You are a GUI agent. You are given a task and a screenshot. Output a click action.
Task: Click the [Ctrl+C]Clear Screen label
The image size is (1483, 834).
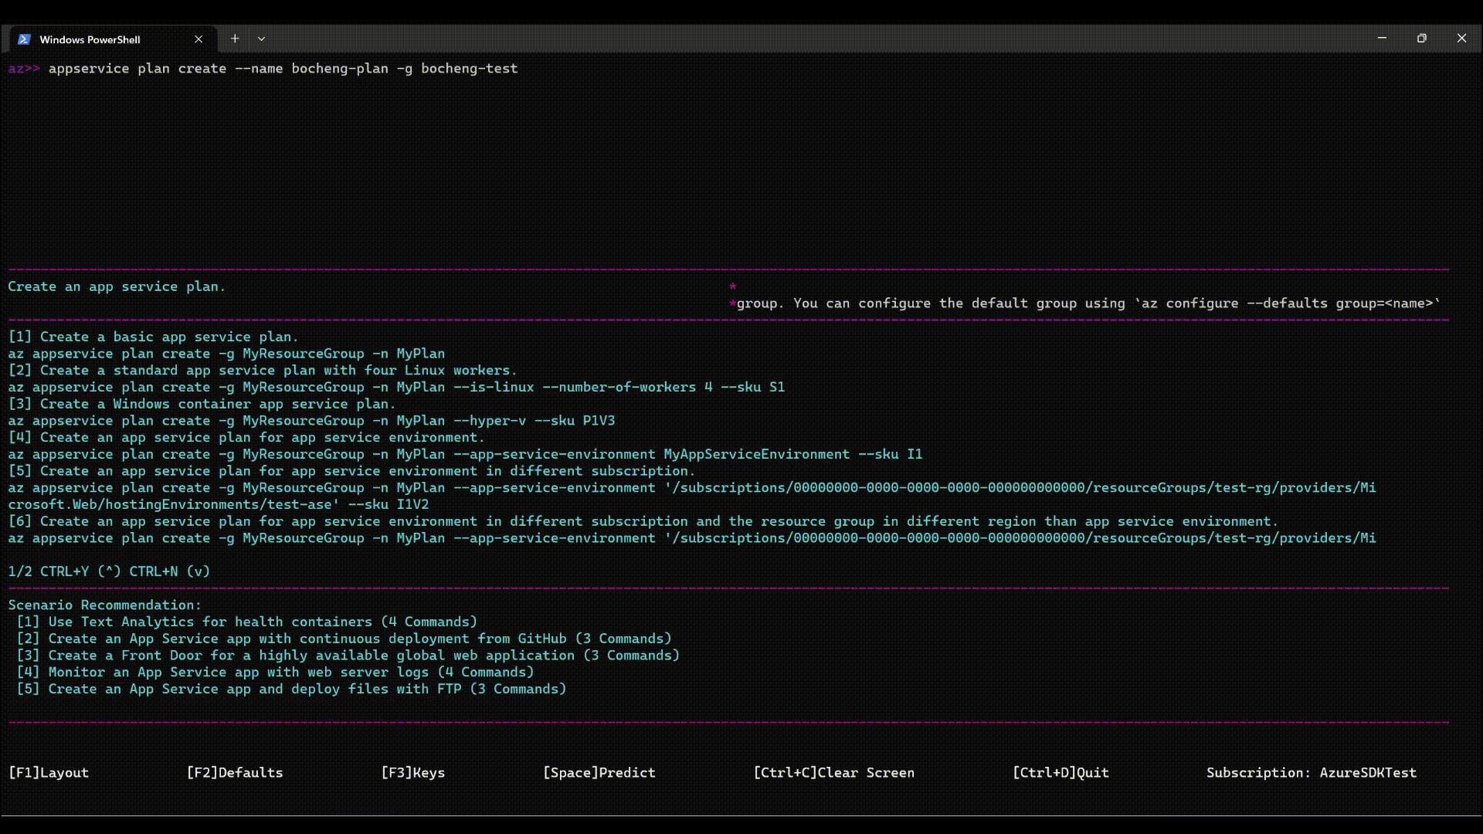[834, 773]
